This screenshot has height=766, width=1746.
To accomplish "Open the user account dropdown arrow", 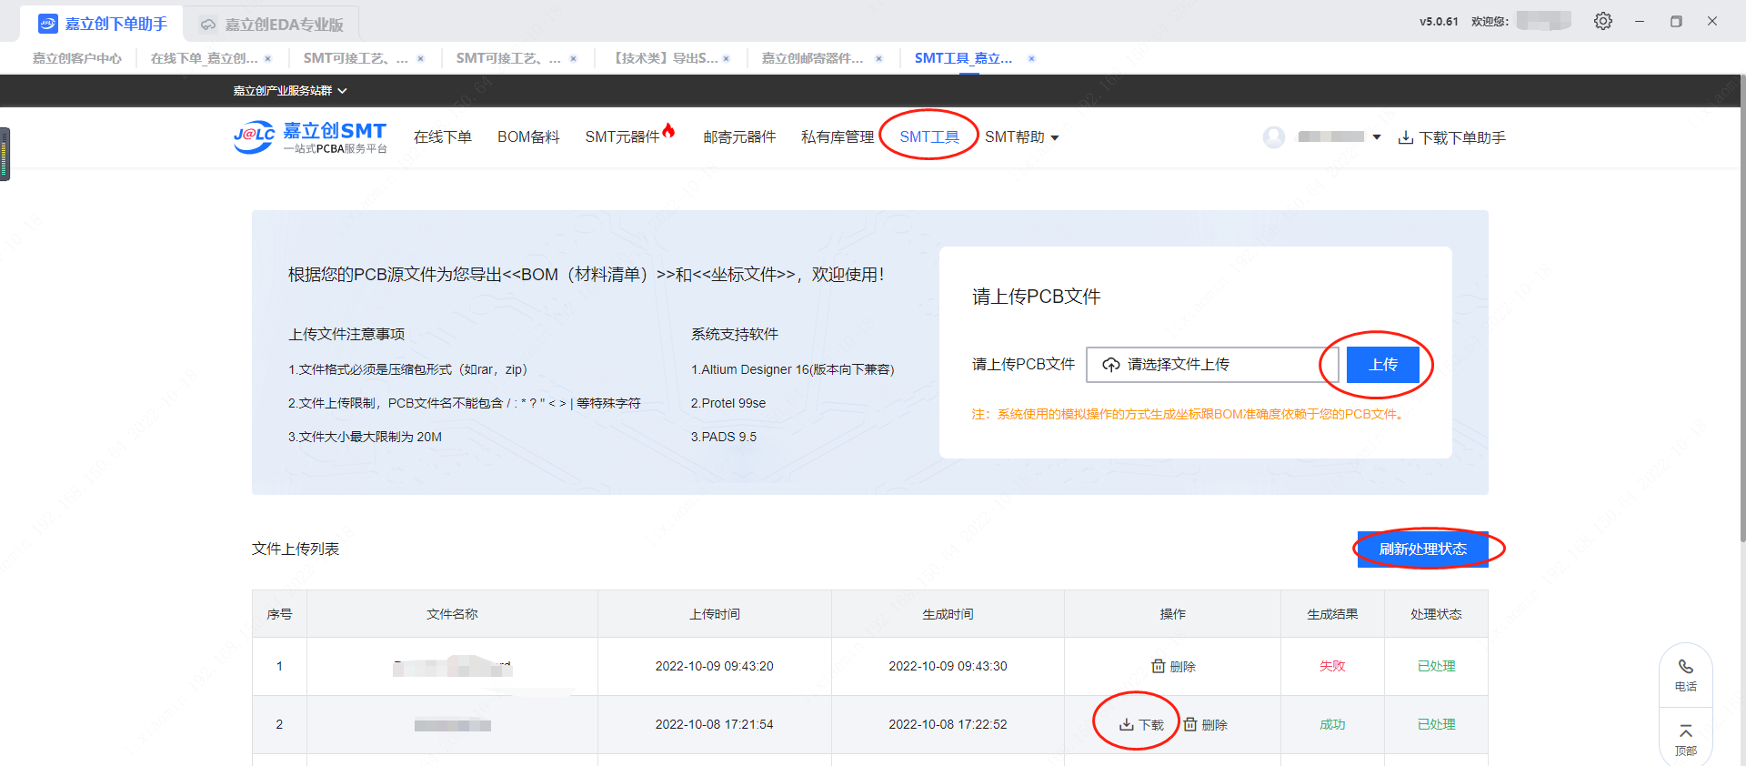I will tap(1377, 137).
